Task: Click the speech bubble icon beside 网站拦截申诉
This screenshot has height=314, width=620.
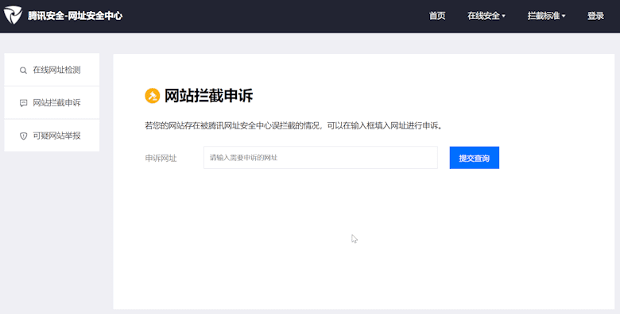Action: [23, 103]
